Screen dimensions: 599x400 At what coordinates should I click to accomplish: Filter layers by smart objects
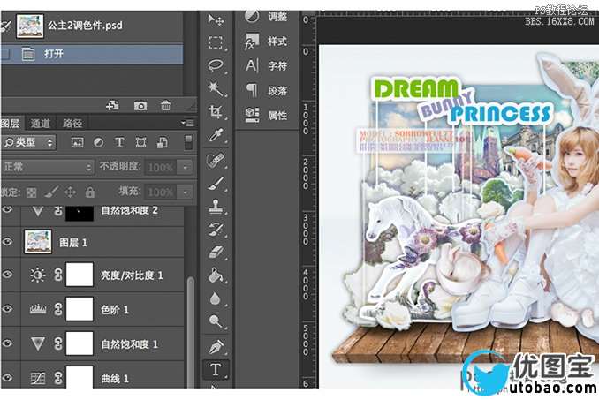(x=163, y=142)
